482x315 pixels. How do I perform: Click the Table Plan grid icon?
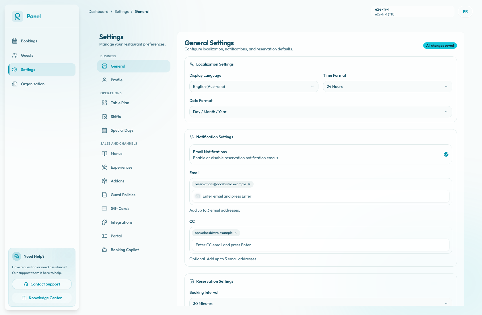104,103
